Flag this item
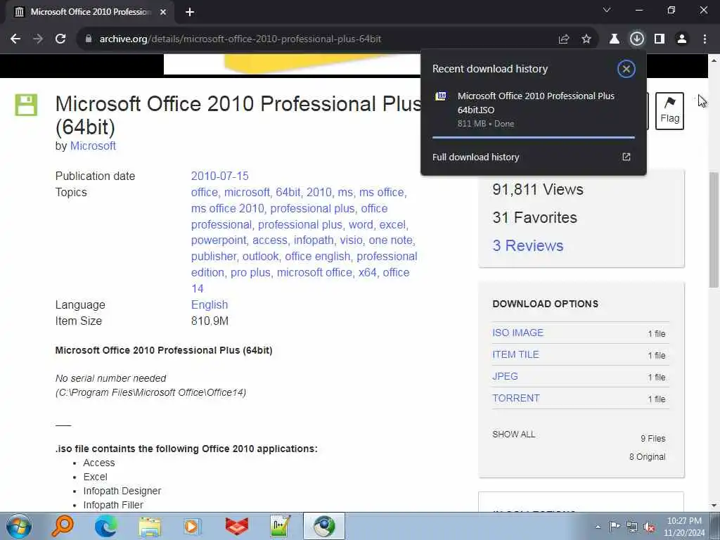The width and height of the screenshot is (720, 540). [669, 111]
